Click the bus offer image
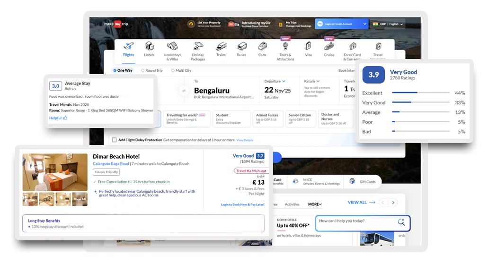 pos(377,239)
